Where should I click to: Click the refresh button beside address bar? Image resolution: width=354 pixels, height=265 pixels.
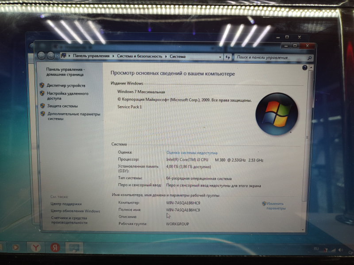[x=228, y=57]
